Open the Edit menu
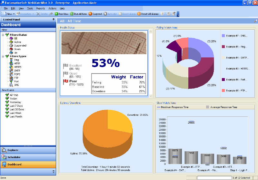 point(13,8)
